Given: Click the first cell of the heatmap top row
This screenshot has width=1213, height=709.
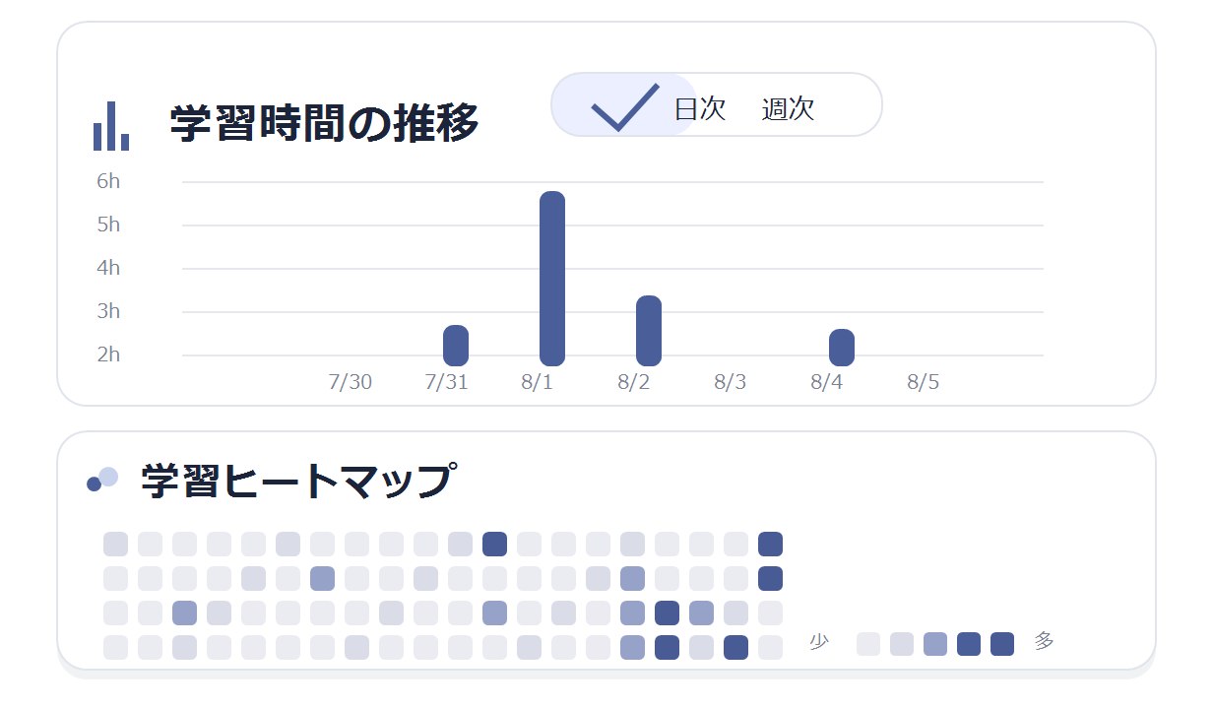Looking at the screenshot, I should click(x=116, y=544).
